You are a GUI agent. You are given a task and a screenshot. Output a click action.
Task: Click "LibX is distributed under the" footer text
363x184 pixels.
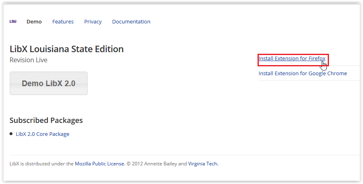[41, 164]
